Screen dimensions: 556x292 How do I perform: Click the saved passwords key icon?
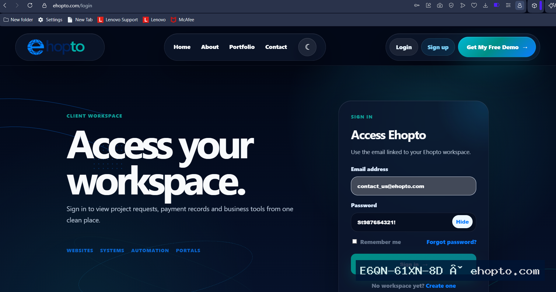pos(417,5)
